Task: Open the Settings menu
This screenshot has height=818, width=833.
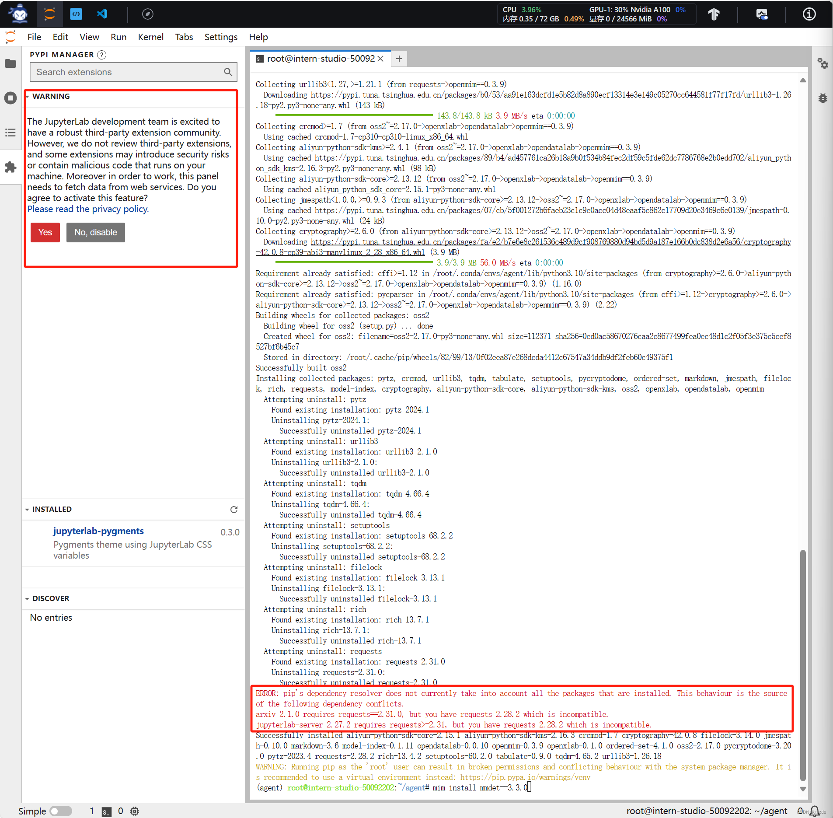Action: 221,37
